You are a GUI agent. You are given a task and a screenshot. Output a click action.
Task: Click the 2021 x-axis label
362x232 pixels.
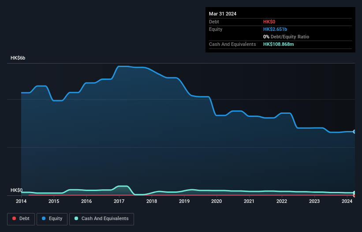(249, 201)
